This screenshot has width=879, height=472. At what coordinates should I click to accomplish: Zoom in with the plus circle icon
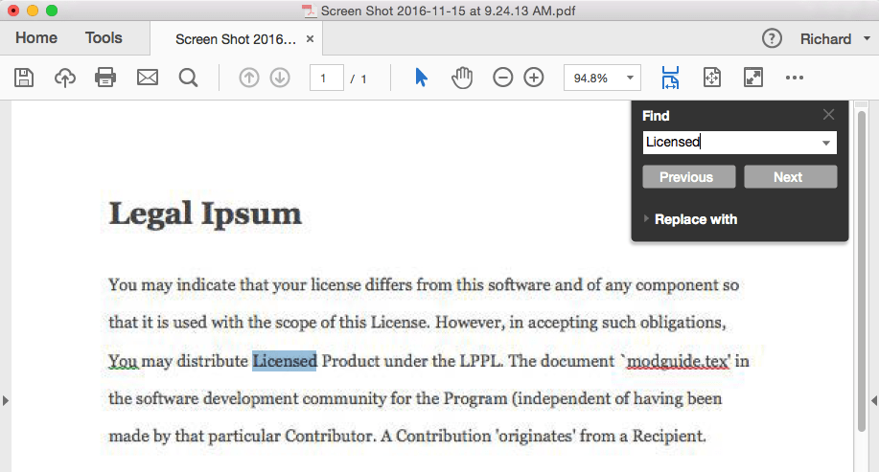534,78
